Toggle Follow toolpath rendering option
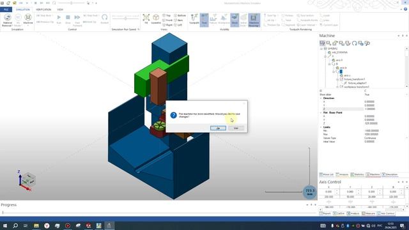This screenshot has width=409, height=230. click(288, 15)
